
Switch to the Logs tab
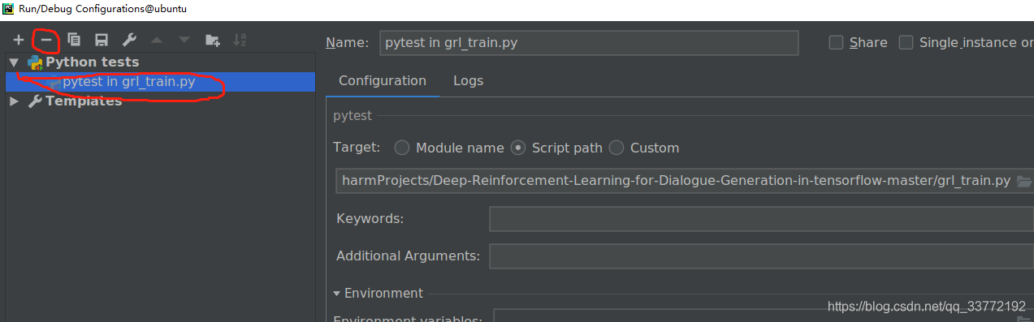pyautogui.click(x=468, y=81)
